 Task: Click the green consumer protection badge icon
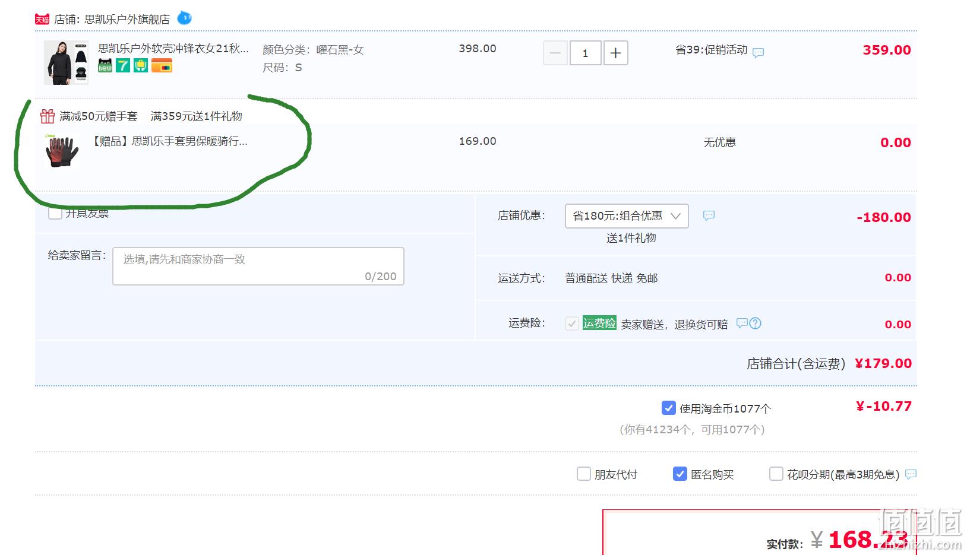[x=141, y=65]
